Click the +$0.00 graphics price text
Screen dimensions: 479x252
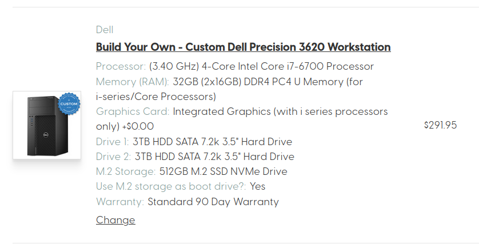click(x=138, y=126)
